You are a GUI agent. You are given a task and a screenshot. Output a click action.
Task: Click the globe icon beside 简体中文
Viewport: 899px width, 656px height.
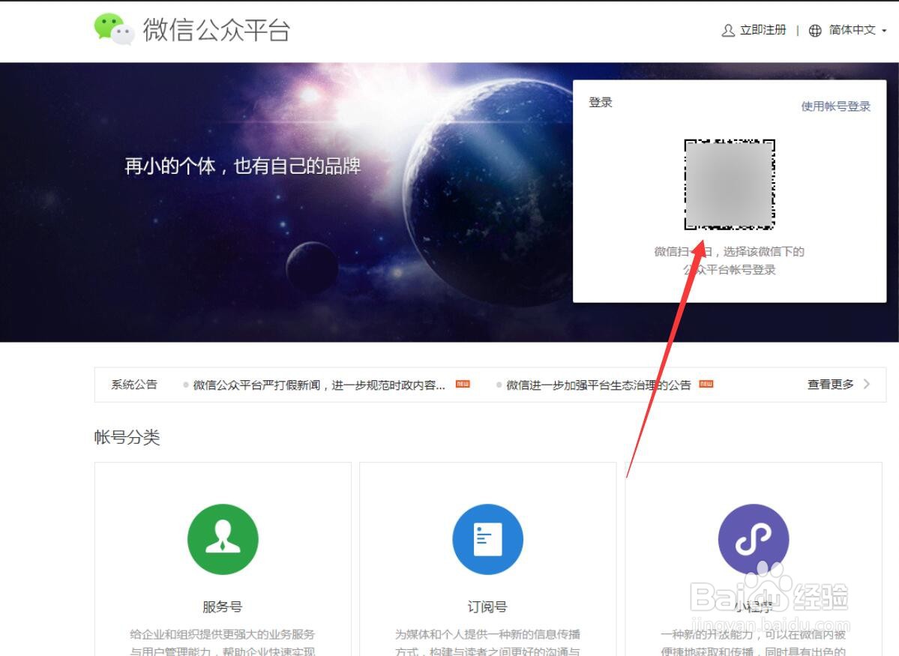pyautogui.click(x=815, y=31)
